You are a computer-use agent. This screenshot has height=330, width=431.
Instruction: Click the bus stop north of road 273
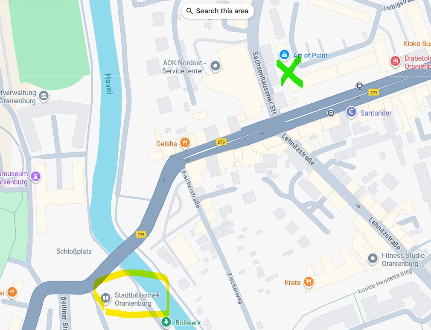click(360, 85)
